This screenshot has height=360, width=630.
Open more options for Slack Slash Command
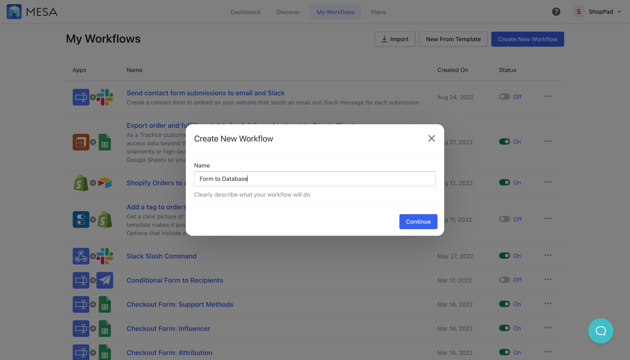(548, 255)
